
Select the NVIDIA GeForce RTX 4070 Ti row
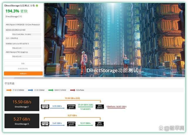click(23, 44)
